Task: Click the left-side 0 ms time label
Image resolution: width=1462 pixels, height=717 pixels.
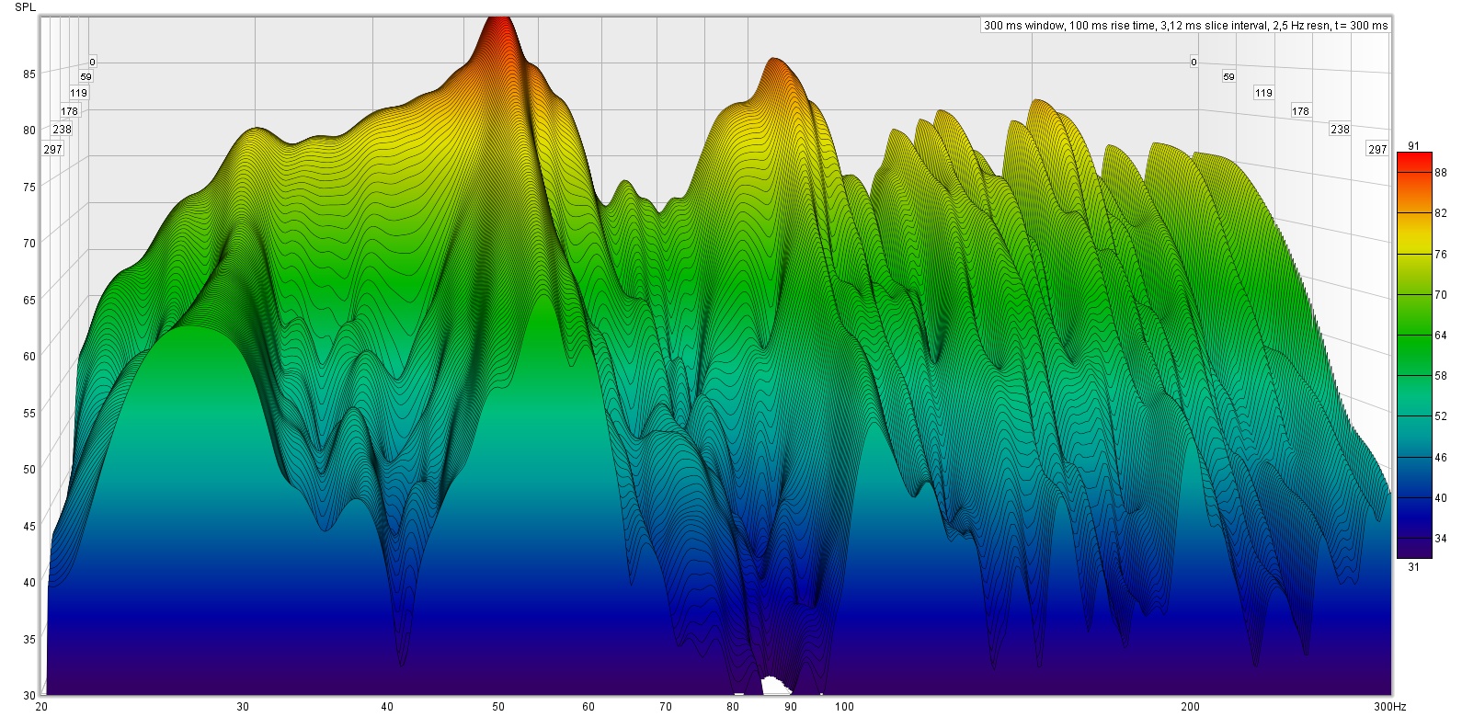Action: [92, 63]
